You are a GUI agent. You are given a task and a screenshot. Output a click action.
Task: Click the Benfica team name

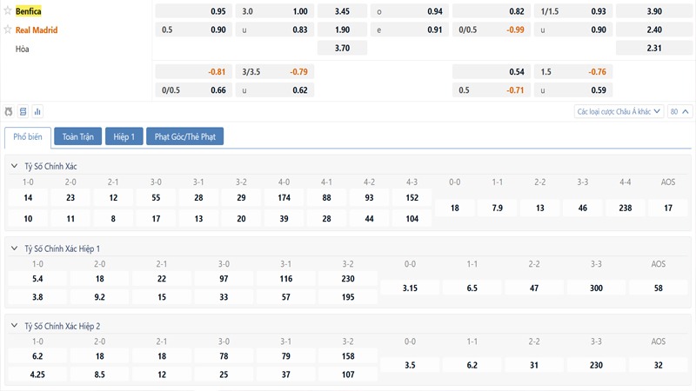[x=29, y=11]
